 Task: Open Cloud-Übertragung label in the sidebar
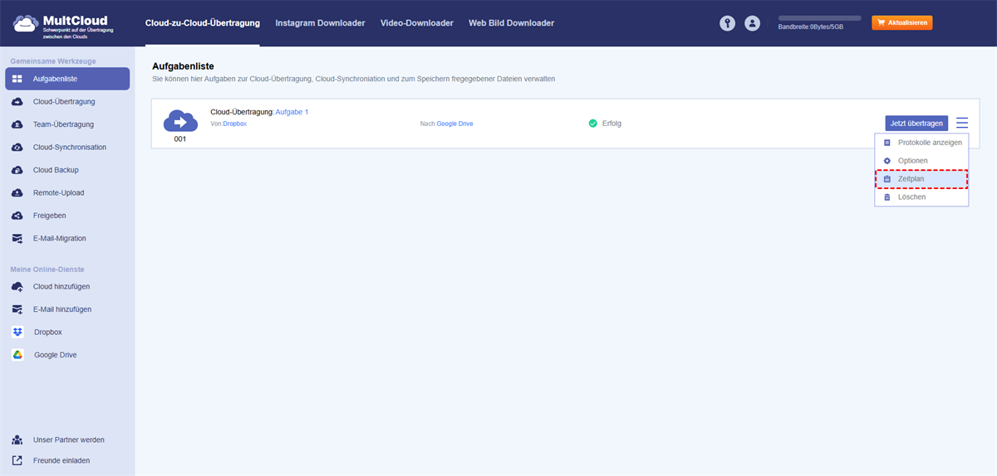[64, 102]
